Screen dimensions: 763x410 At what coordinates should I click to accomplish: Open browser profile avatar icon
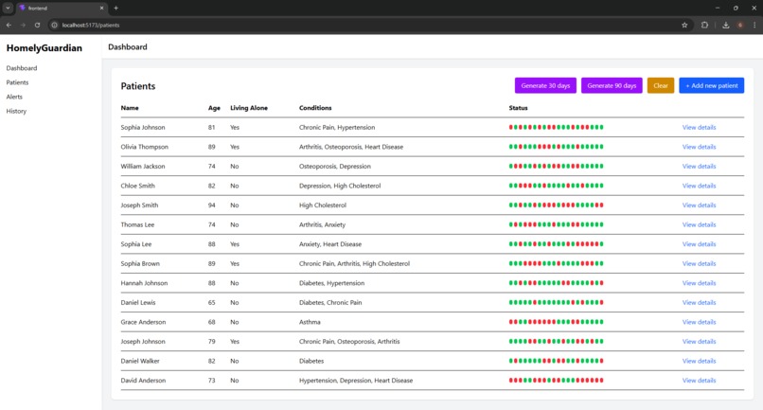pyautogui.click(x=740, y=25)
